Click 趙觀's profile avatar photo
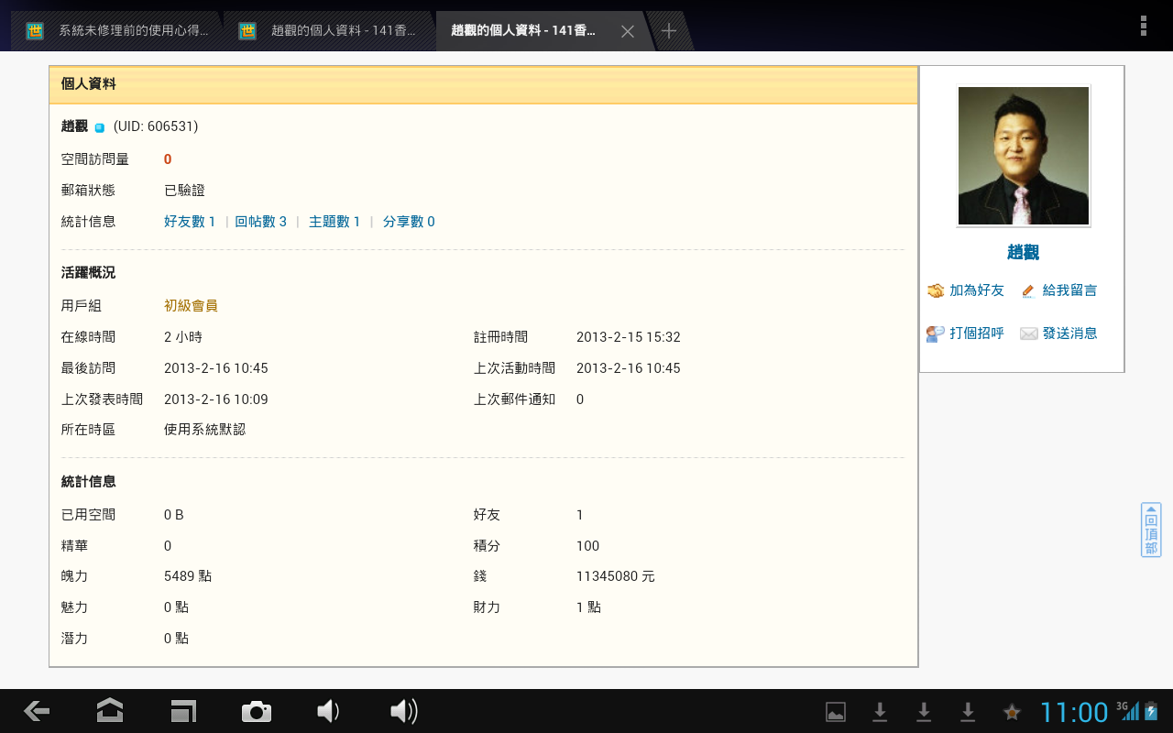 pyautogui.click(x=1023, y=155)
